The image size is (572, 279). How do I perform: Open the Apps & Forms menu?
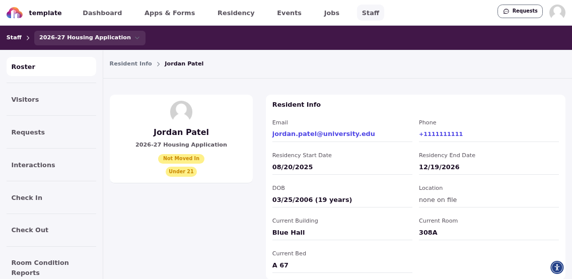click(170, 13)
